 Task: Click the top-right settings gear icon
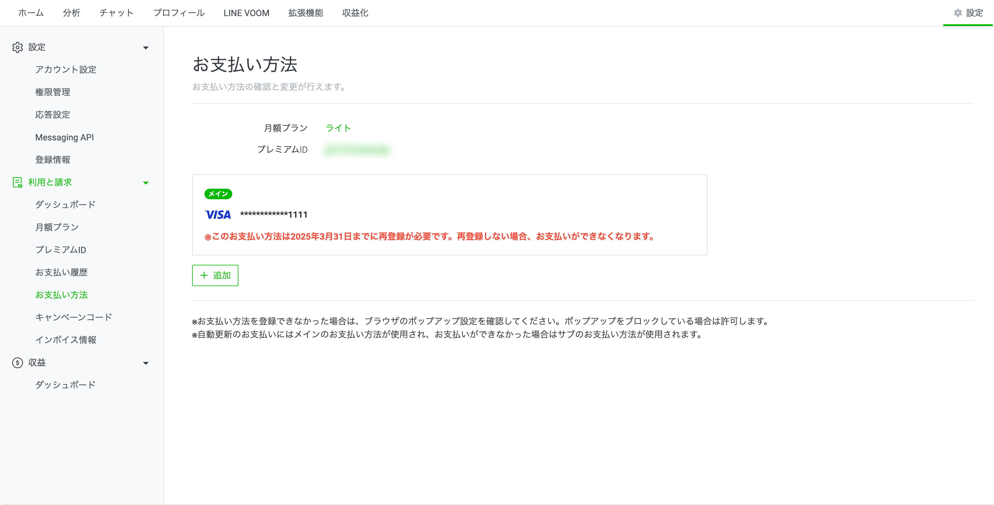click(958, 13)
